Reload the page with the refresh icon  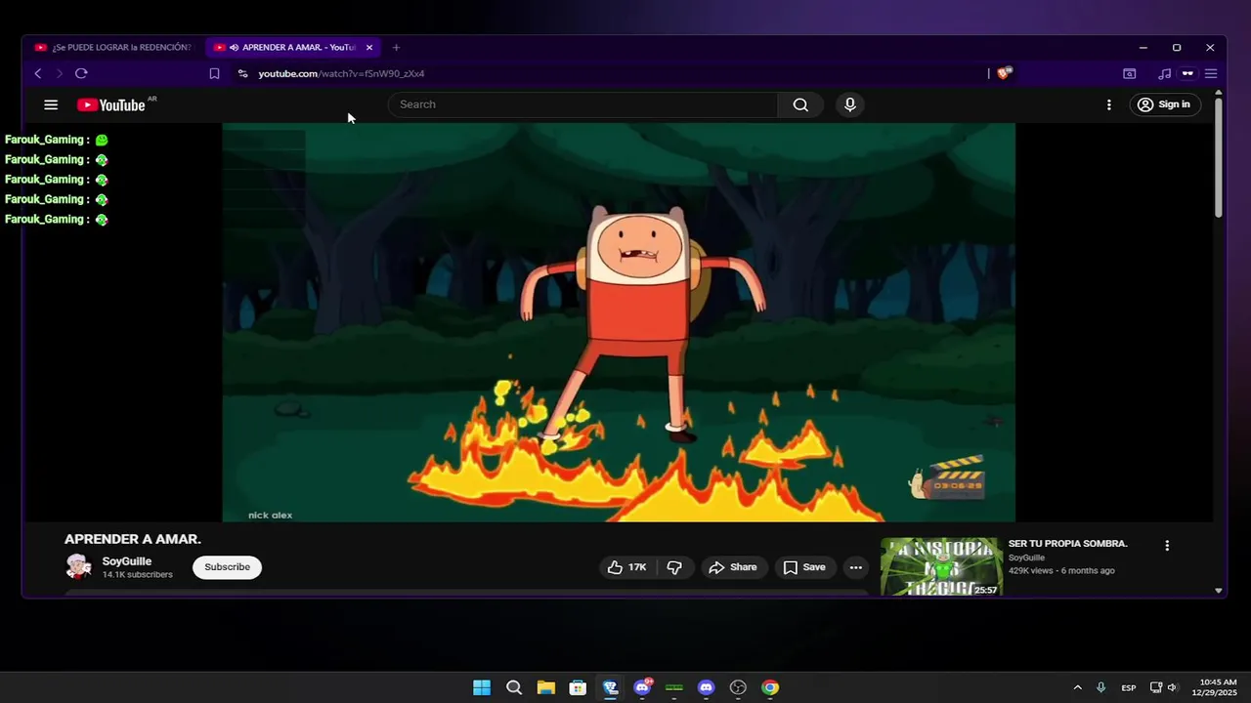(81, 73)
